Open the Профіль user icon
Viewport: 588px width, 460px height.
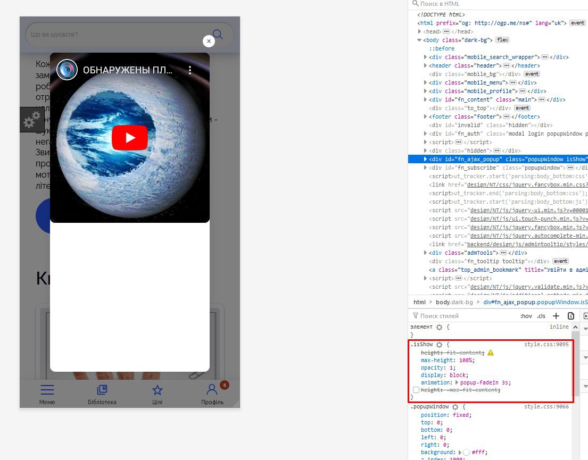pyautogui.click(x=212, y=389)
